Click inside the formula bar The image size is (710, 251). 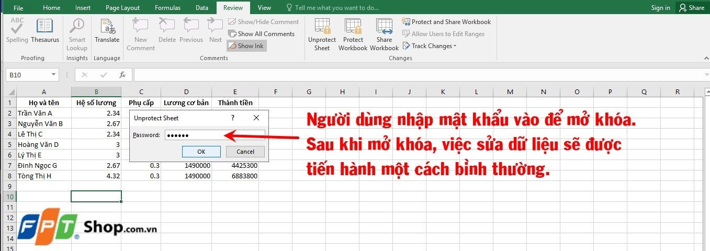[x=419, y=75]
